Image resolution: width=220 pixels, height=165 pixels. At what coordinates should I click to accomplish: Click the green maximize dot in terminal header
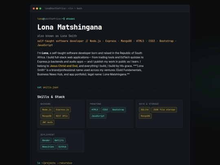pyautogui.click(x=40, y=9)
